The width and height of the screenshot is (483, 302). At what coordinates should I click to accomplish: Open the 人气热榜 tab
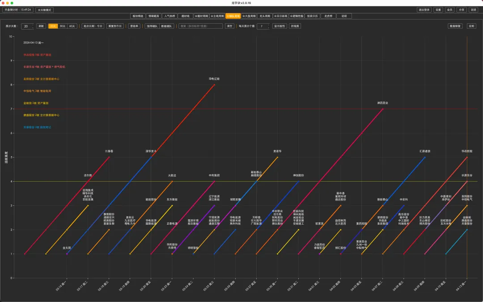[170, 16]
